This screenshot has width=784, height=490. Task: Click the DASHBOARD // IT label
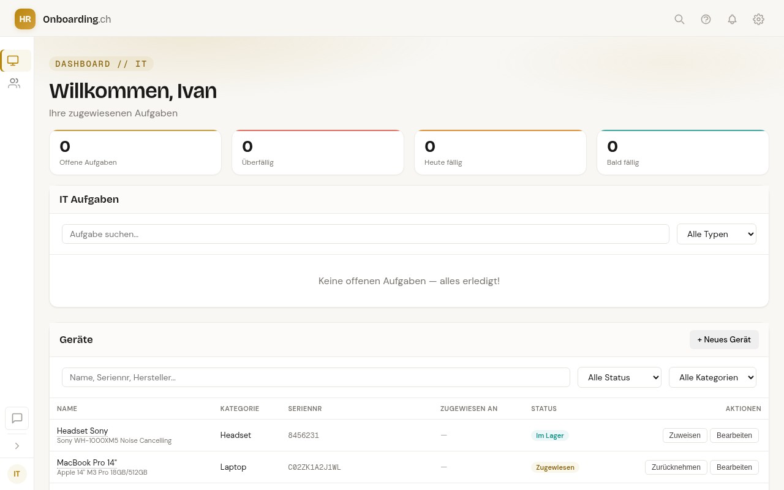point(101,64)
